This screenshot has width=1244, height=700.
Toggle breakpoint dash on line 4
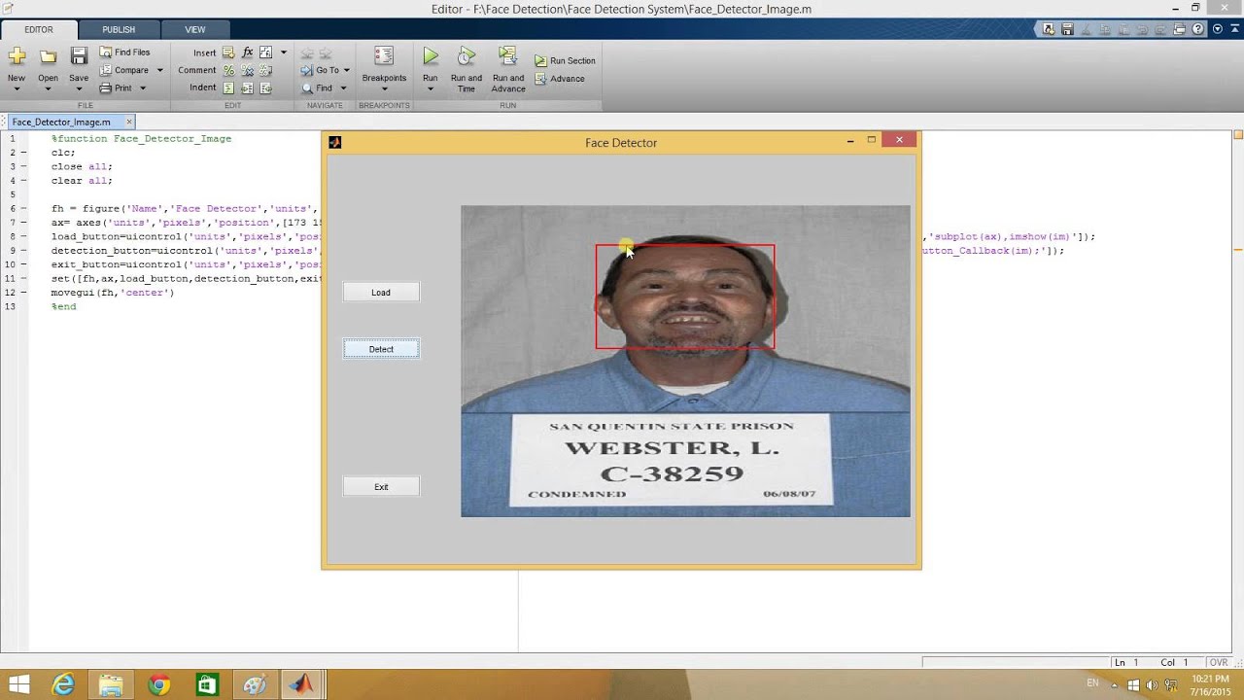pos(23,181)
